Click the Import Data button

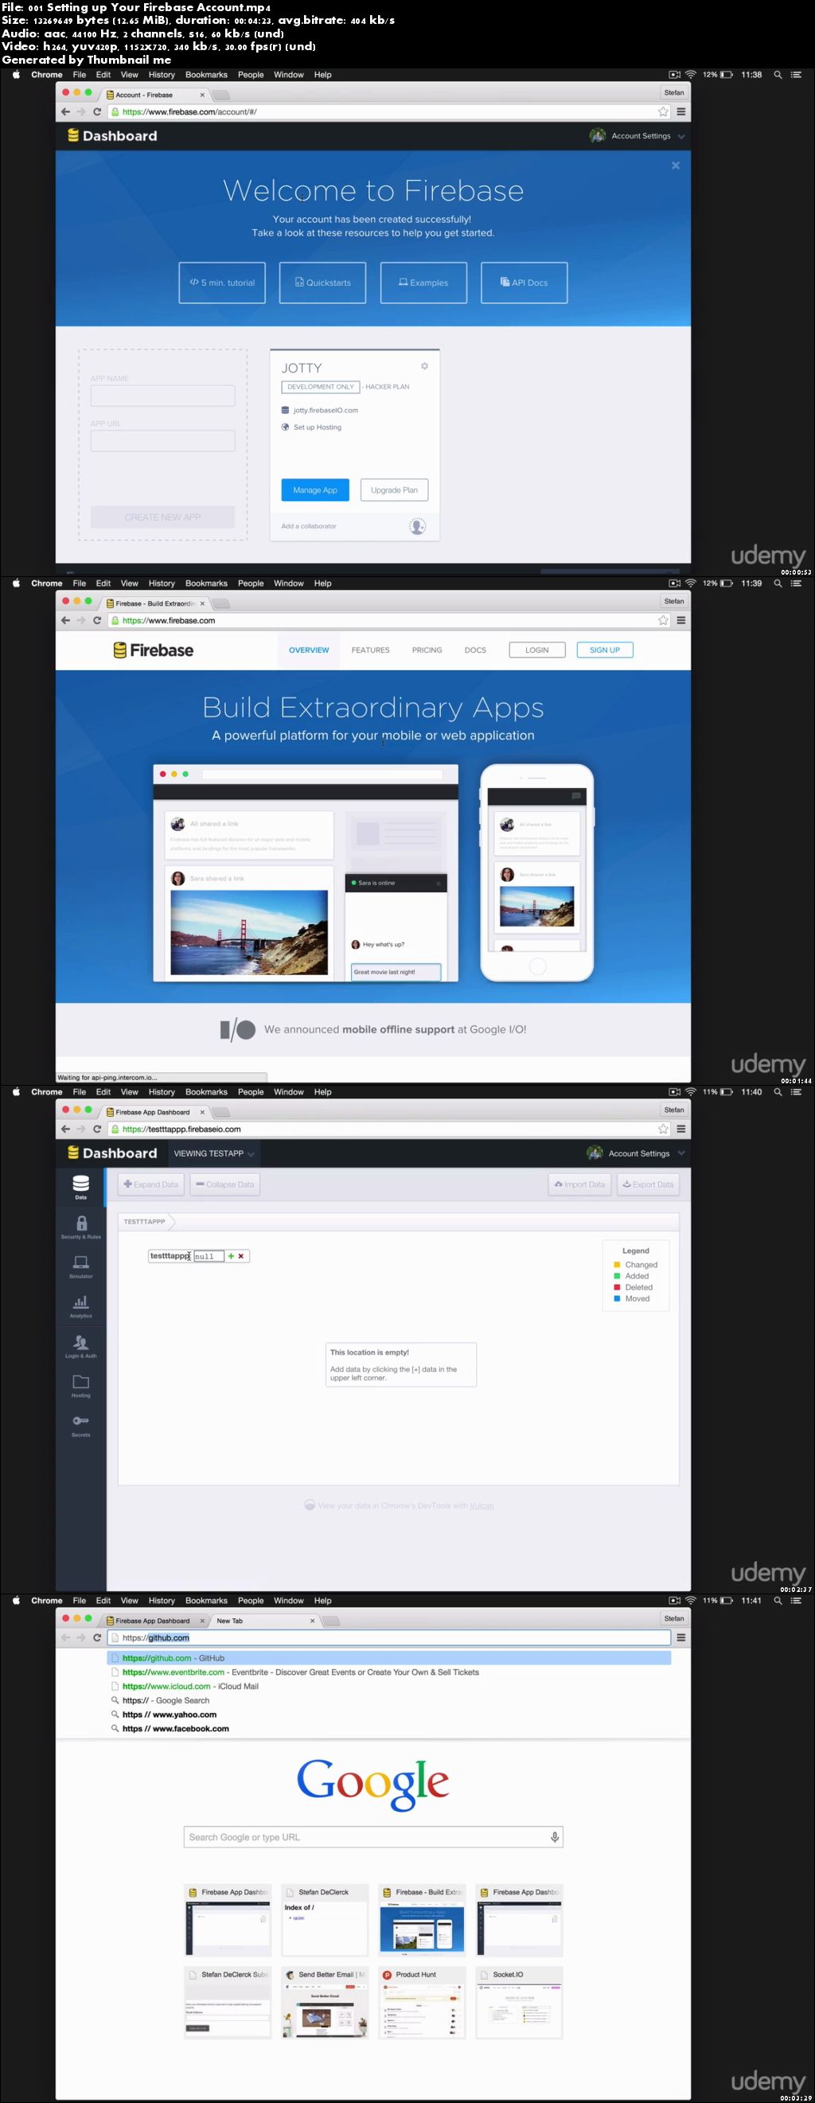[x=579, y=1184]
